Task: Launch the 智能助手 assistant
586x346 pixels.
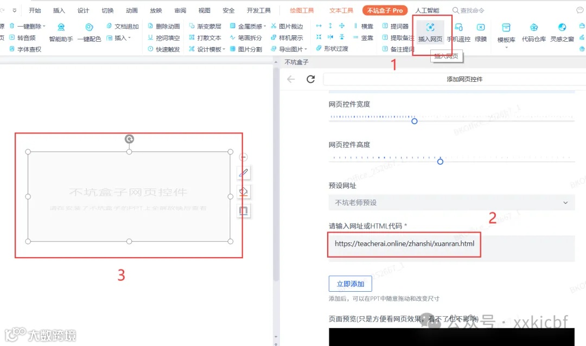Action: [61, 33]
